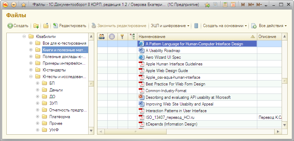Select the Apple Web Design Guide file

pyautogui.click(x=167, y=71)
